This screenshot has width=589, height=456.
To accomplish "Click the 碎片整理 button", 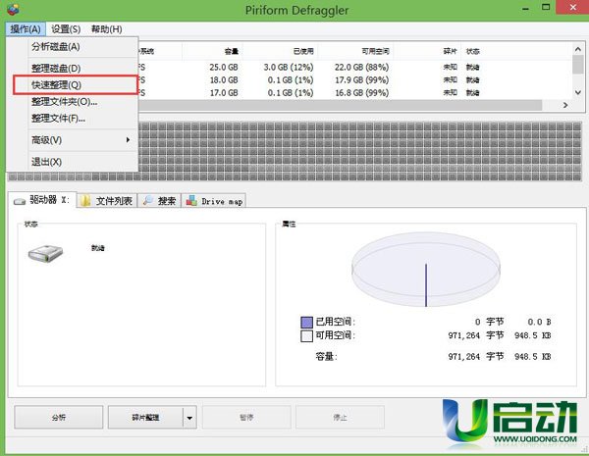I will point(145,417).
